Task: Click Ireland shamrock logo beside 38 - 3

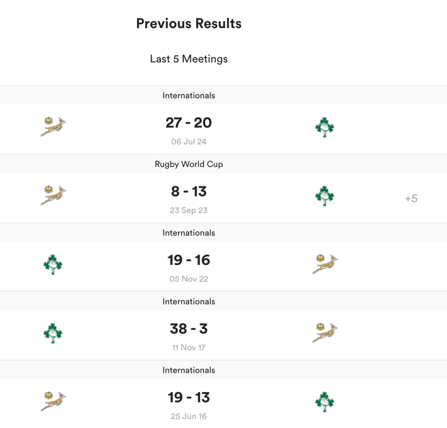Action: coord(53,333)
